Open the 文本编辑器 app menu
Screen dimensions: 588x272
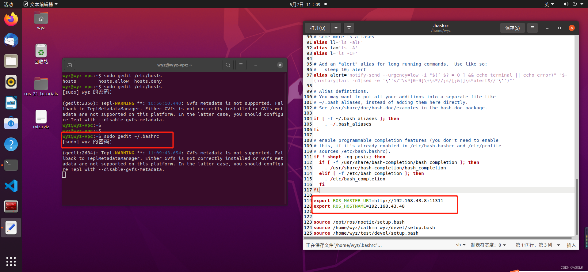pos(40,4)
